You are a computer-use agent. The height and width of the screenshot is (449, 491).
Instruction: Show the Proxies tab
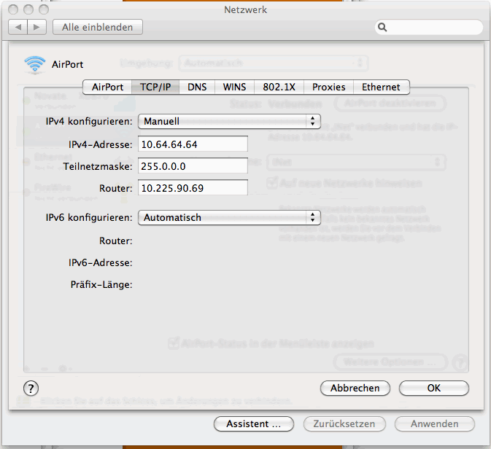328,87
